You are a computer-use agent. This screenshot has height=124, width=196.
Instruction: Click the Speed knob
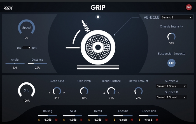(x=26, y=28)
